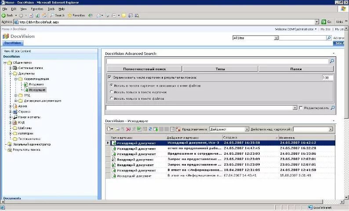Click the DocsVision logo icon

click(x=6, y=36)
